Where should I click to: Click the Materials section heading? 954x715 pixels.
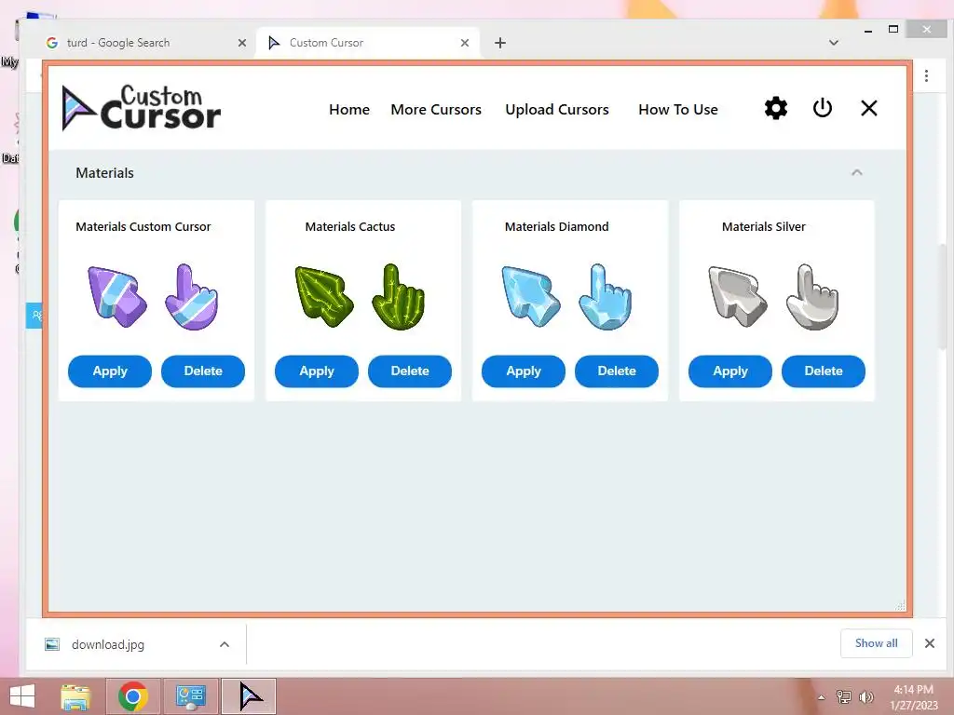click(104, 172)
